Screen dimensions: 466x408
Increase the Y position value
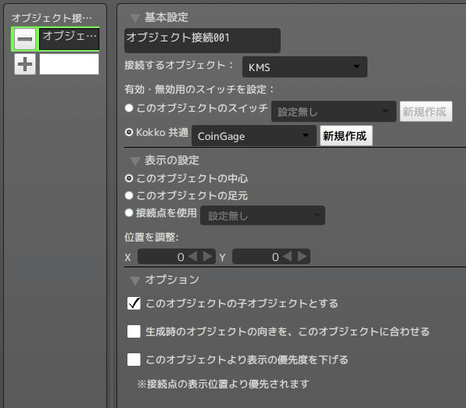tap(303, 256)
